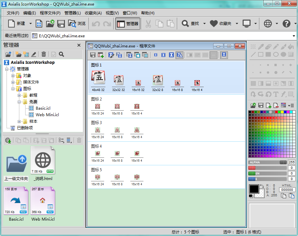Click librarian rename pencil icon
298x236 pixels.
click(x=34, y=54)
